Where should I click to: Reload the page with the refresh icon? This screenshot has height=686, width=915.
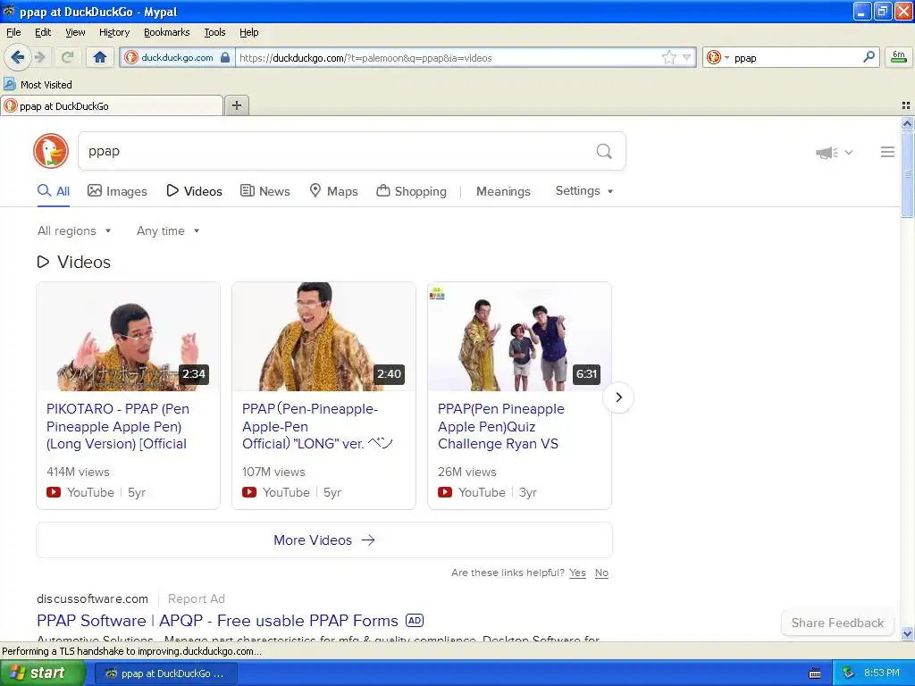click(67, 57)
